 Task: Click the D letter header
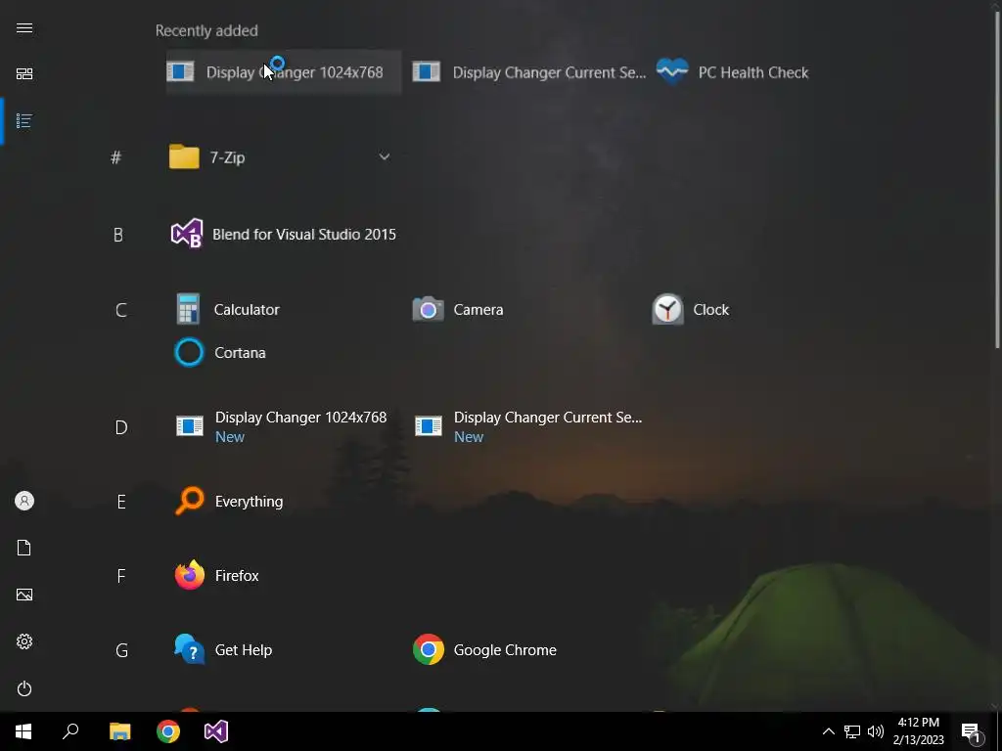pos(121,427)
